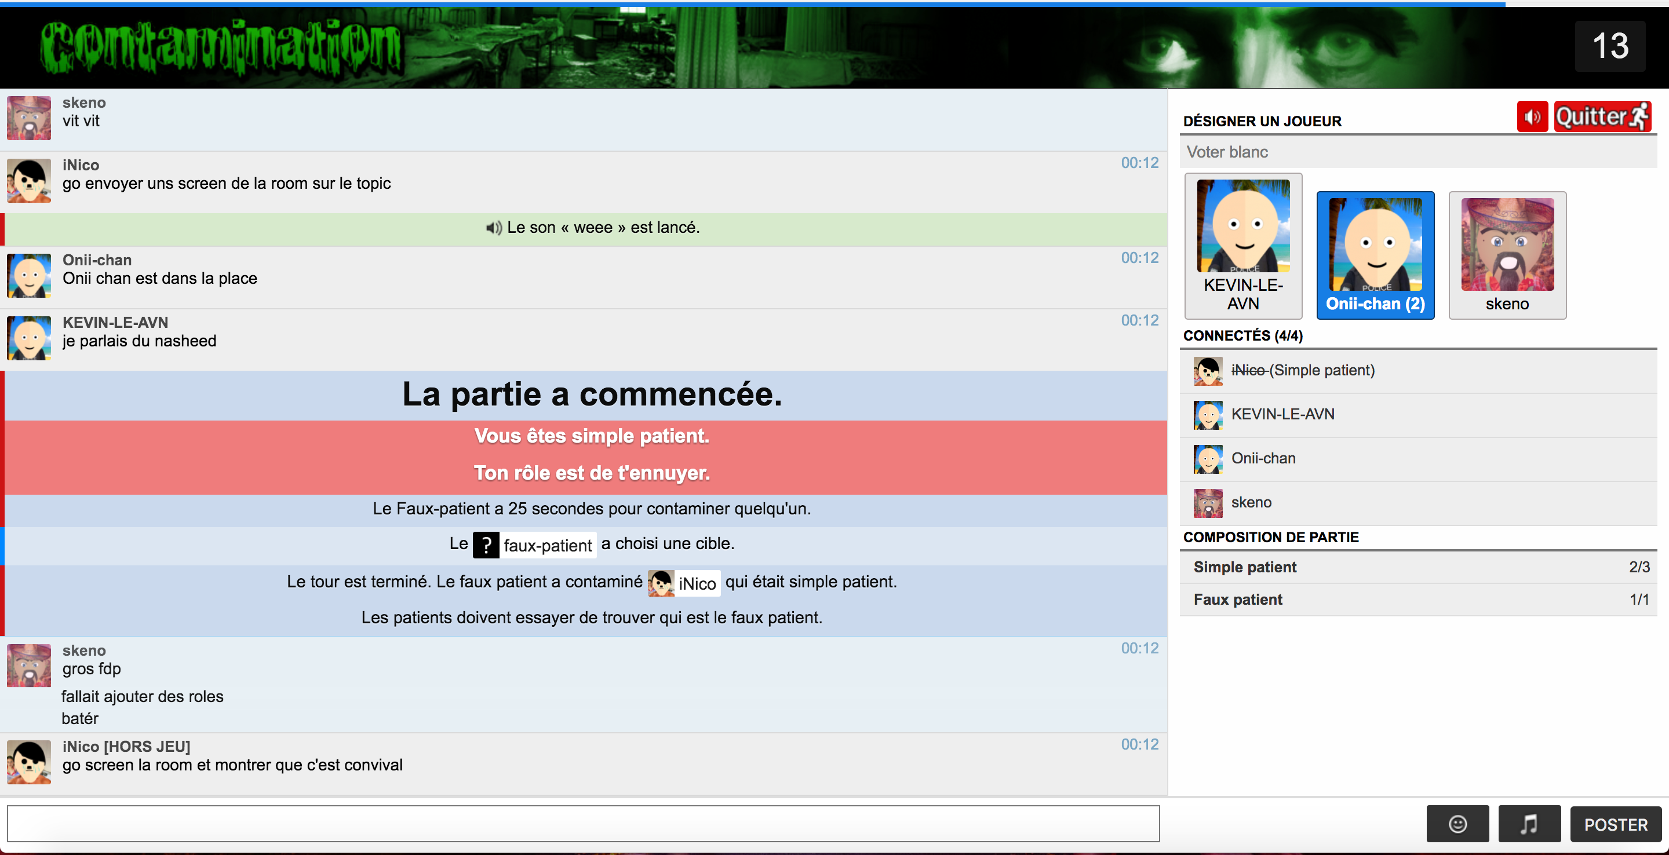
Task: Mute the game sound with the red speaker icon
Action: pyautogui.click(x=1532, y=116)
